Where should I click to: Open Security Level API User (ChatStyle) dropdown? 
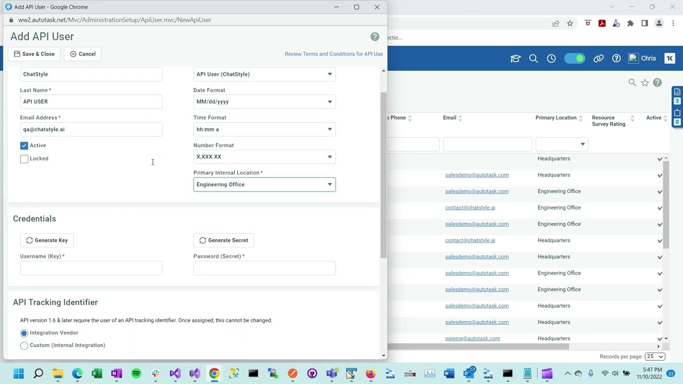tap(265, 74)
